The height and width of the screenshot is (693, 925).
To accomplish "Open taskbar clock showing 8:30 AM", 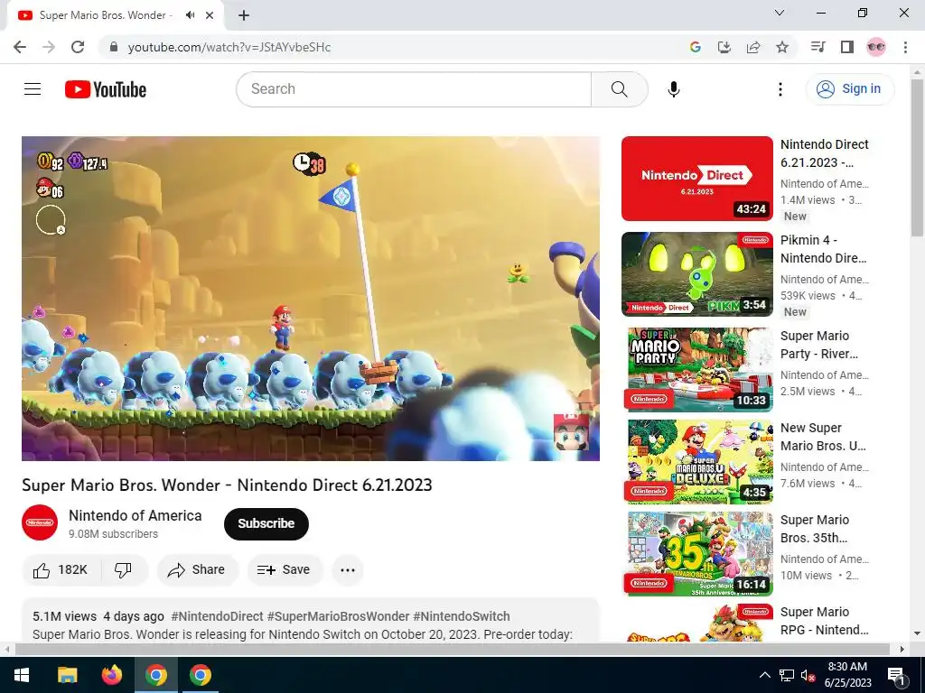I will [847, 675].
